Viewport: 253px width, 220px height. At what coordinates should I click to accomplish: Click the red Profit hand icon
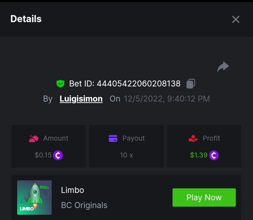tap(193, 138)
